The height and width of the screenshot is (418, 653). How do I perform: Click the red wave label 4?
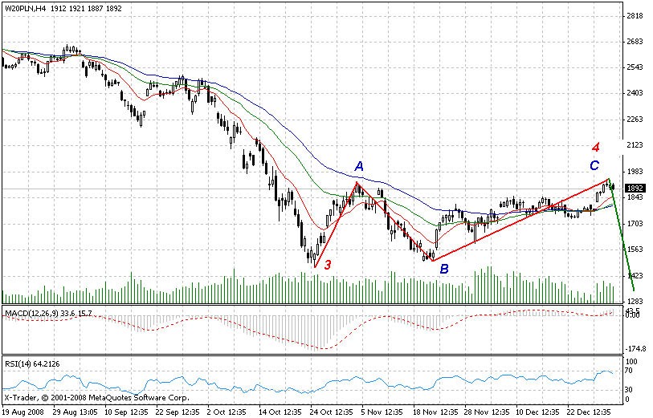(x=595, y=147)
